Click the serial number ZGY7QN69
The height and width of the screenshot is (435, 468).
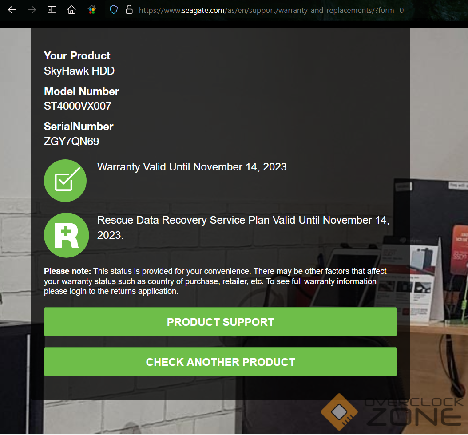pos(71,142)
